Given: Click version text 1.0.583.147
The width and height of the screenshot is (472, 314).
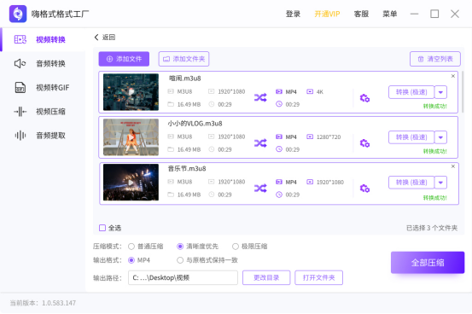Looking at the screenshot, I should [59, 303].
